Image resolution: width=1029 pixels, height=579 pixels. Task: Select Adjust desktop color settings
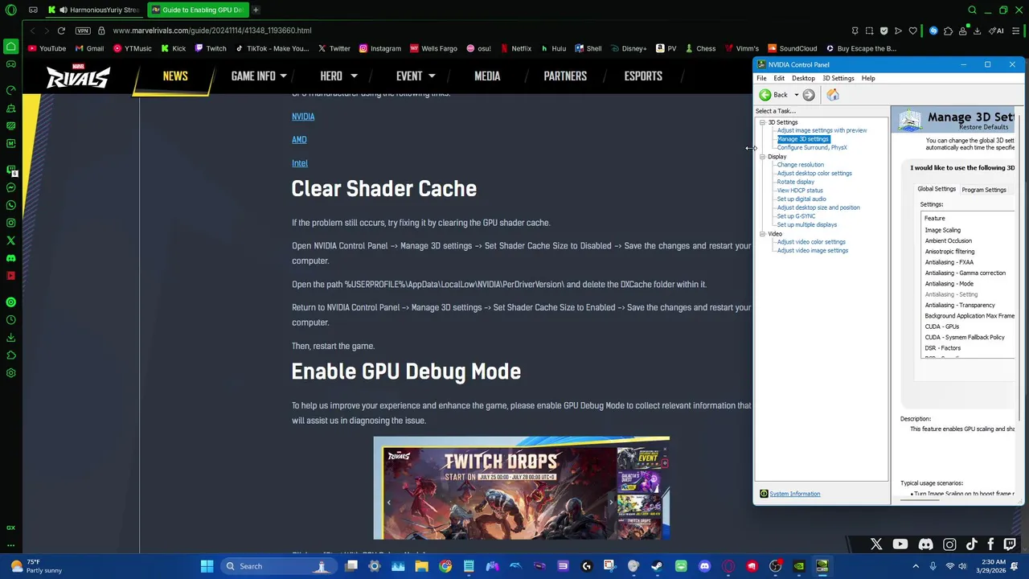[814, 173]
